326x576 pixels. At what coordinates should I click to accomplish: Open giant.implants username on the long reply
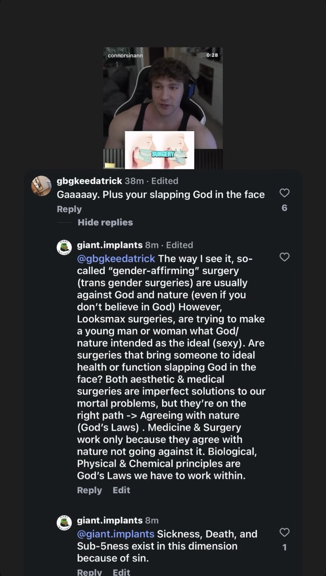tap(110, 245)
